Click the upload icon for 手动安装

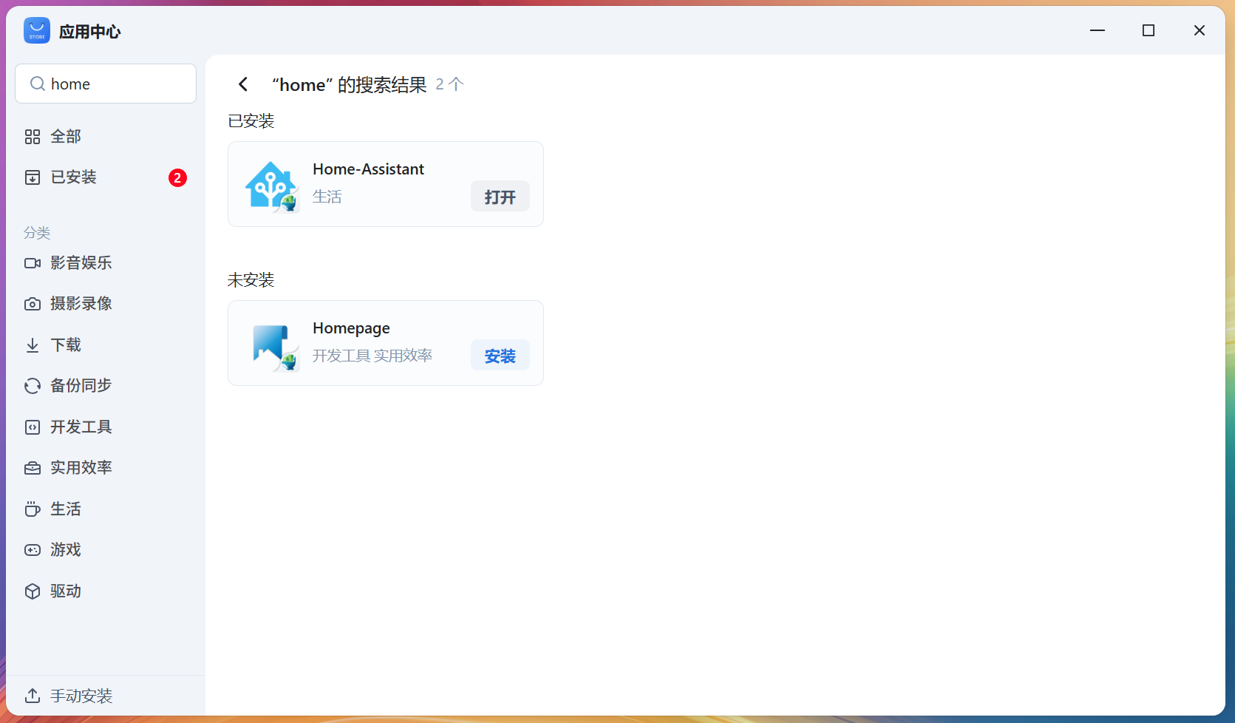(33, 696)
